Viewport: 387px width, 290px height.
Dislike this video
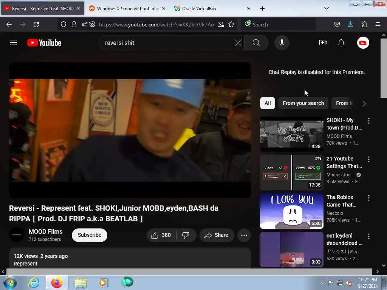click(186, 235)
